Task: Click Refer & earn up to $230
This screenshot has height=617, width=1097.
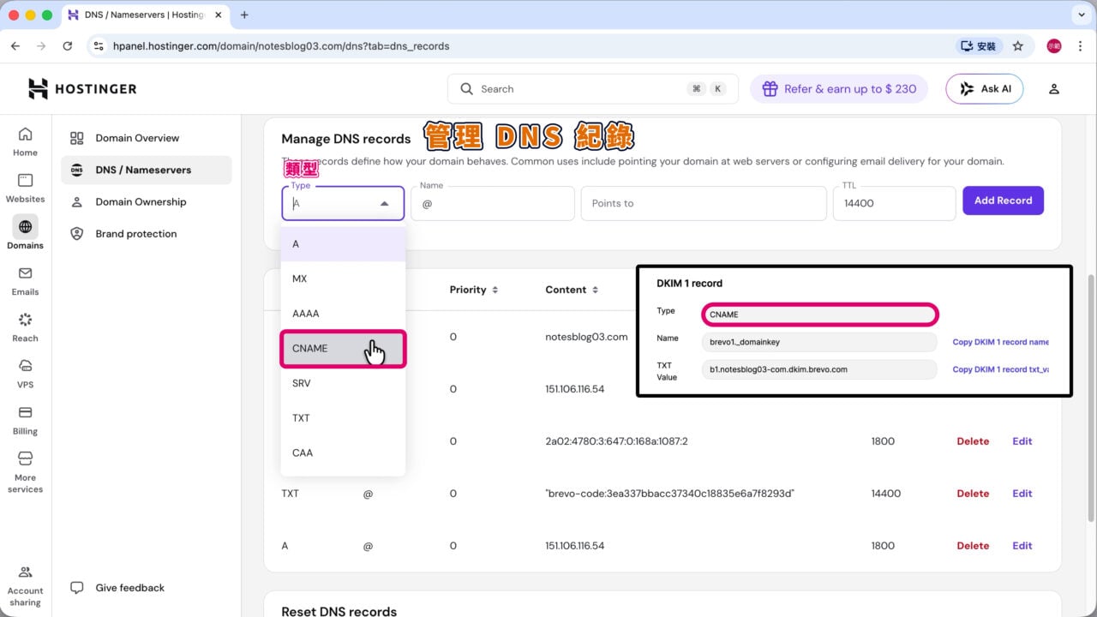Action: [839, 89]
